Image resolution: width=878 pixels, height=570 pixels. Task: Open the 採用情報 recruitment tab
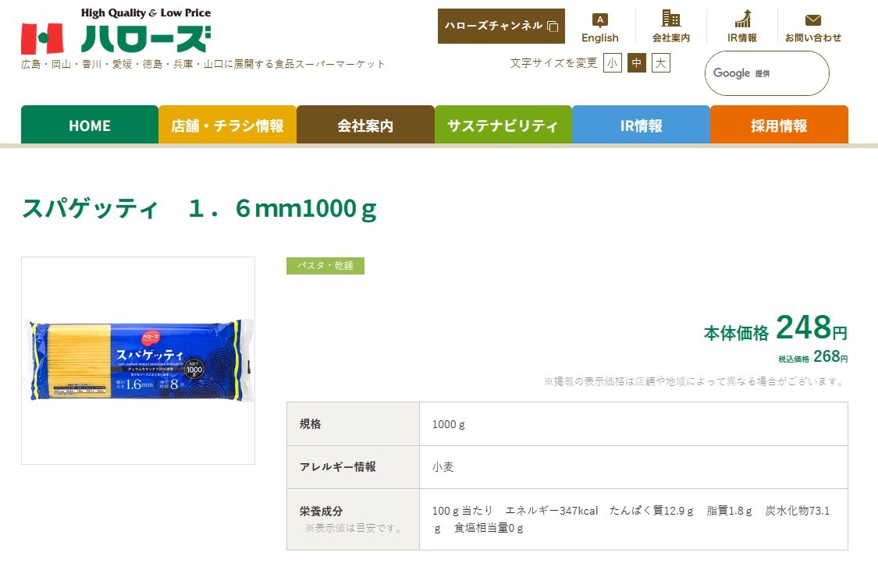coord(779,126)
